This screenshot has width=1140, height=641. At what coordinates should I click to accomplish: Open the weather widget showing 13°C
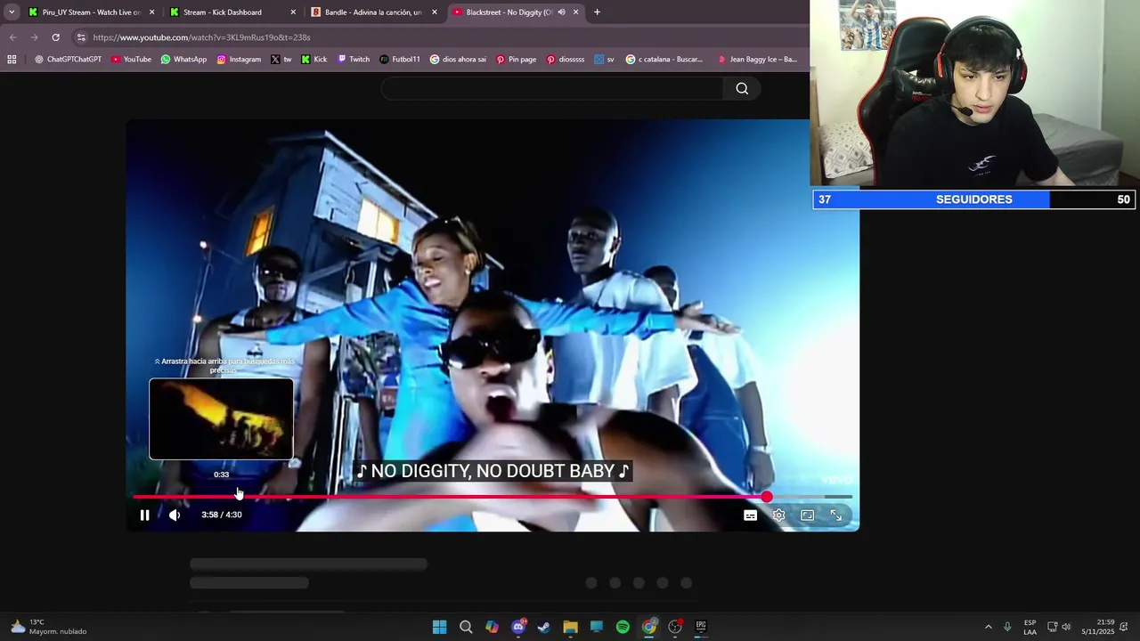(x=49, y=627)
